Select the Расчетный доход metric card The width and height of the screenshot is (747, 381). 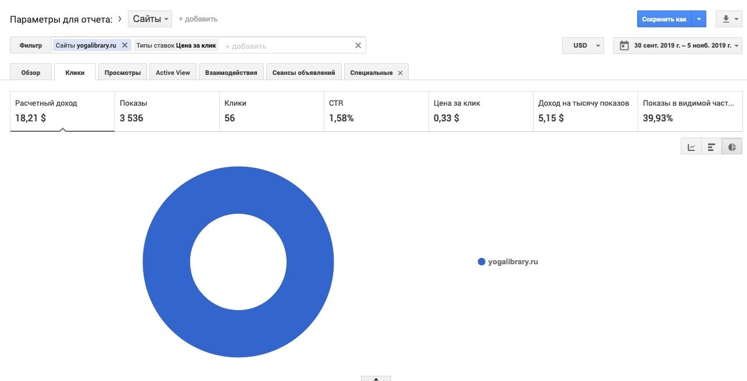pos(62,111)
